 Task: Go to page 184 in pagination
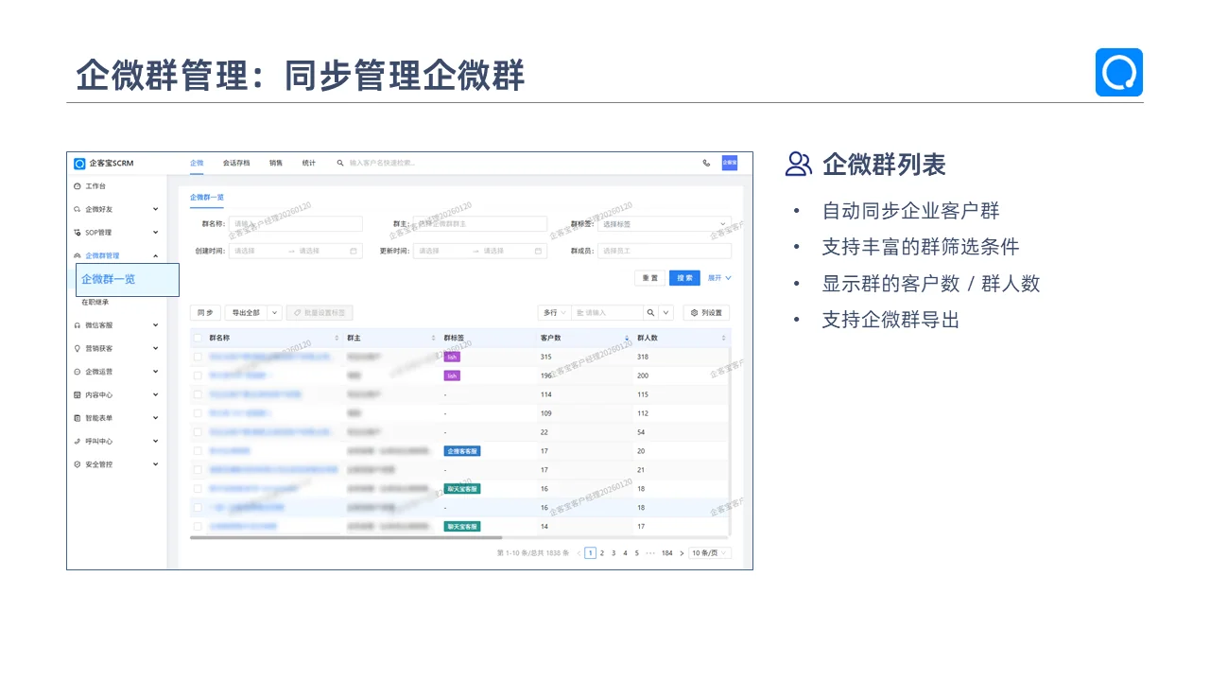pos(667,553)
